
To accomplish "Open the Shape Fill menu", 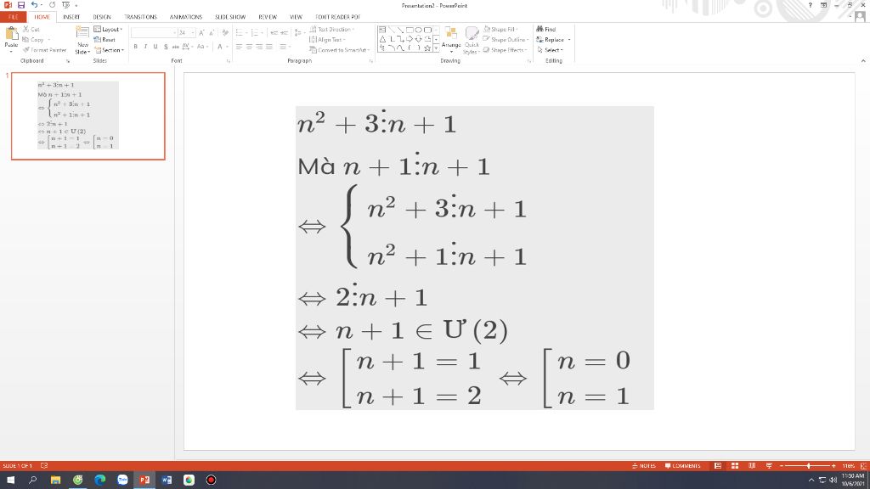I will (x=500, y=29).
